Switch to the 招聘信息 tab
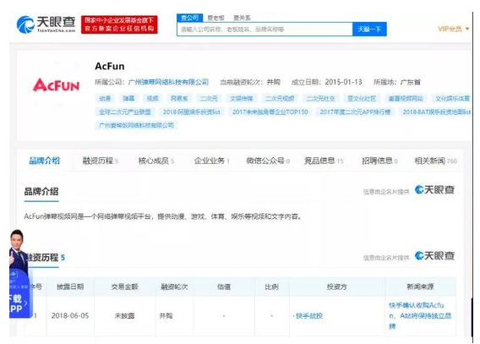480x344 pixels. coord(379,161)
